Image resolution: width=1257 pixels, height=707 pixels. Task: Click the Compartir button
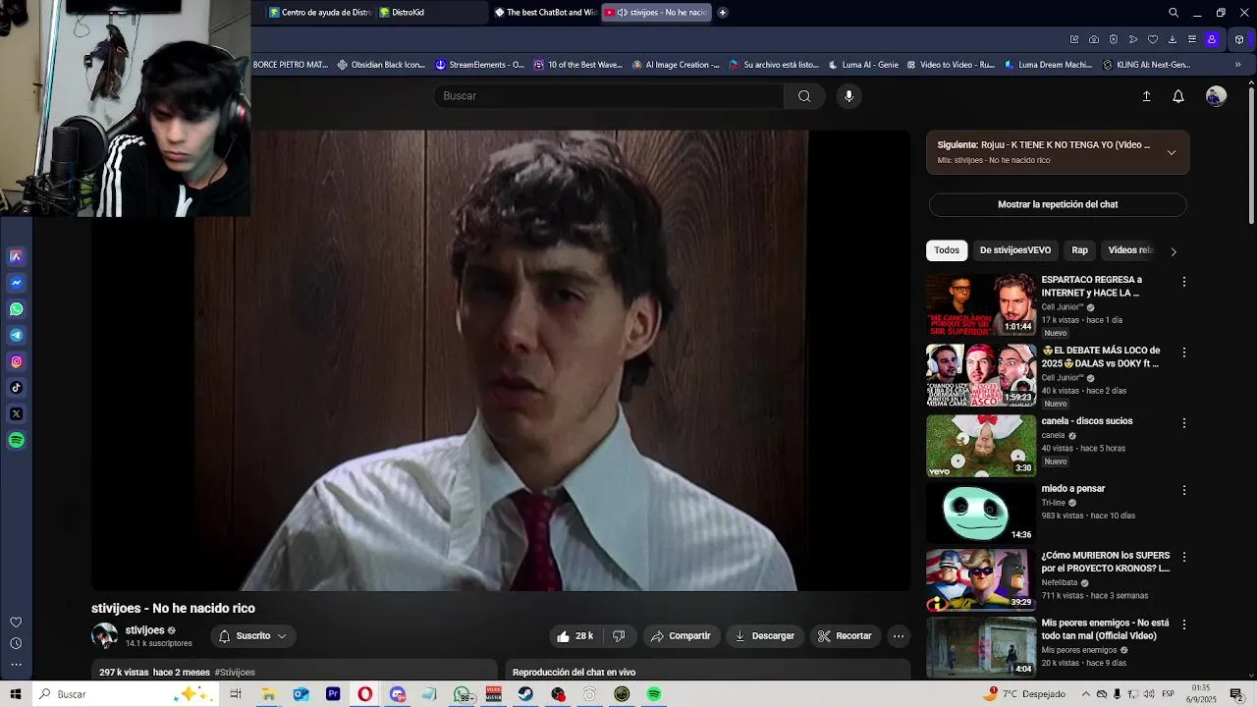(x=681, y=636)
